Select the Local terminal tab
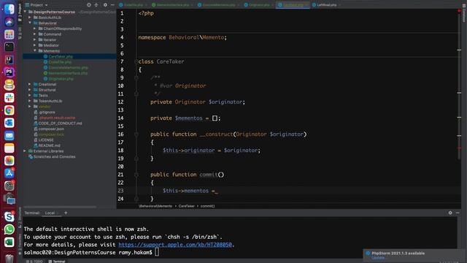 click(x=50, y=213)
